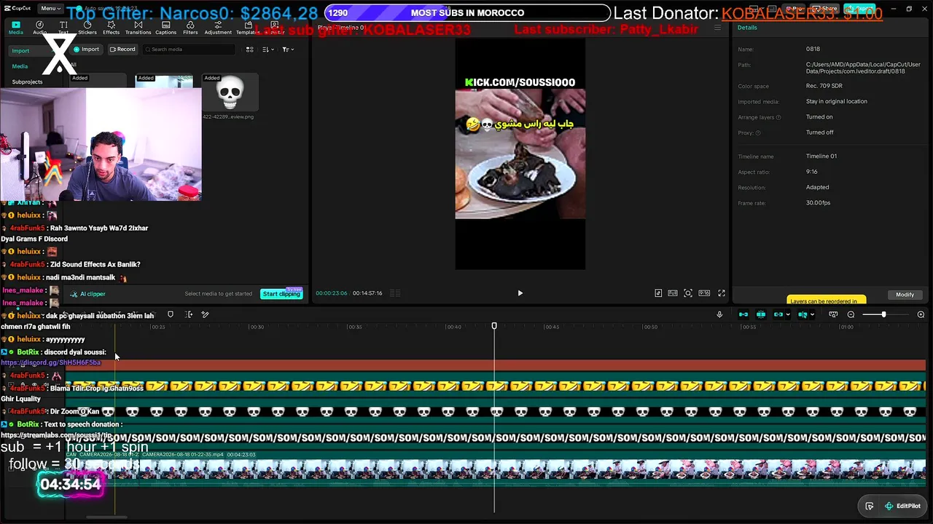This screenshot has height=524, width=933.
Task: Click the Timeline 01 name value
Action: [821, 156]
